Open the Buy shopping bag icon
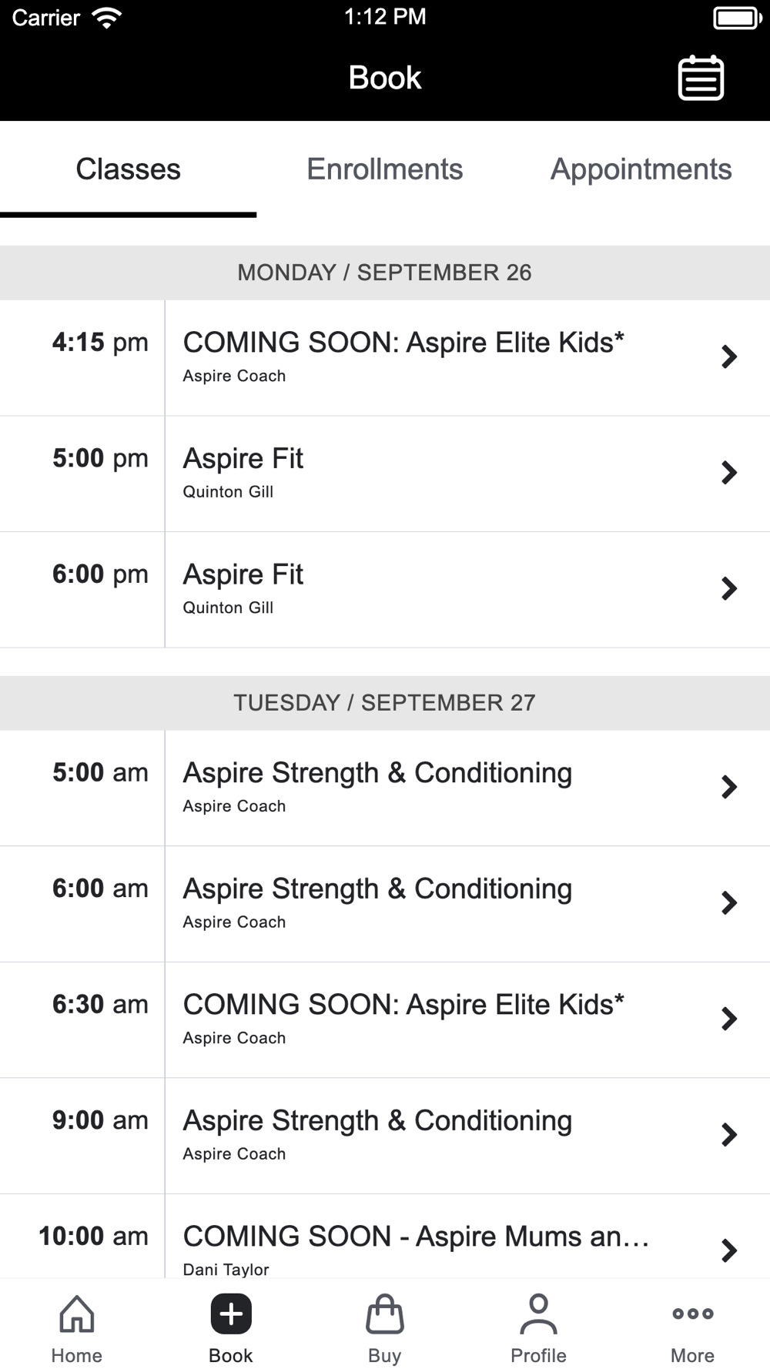Screen dimensions: 770x1369 click(x=385, y=1314)
